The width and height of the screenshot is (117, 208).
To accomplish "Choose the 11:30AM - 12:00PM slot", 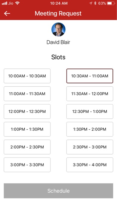I will 90,94.
